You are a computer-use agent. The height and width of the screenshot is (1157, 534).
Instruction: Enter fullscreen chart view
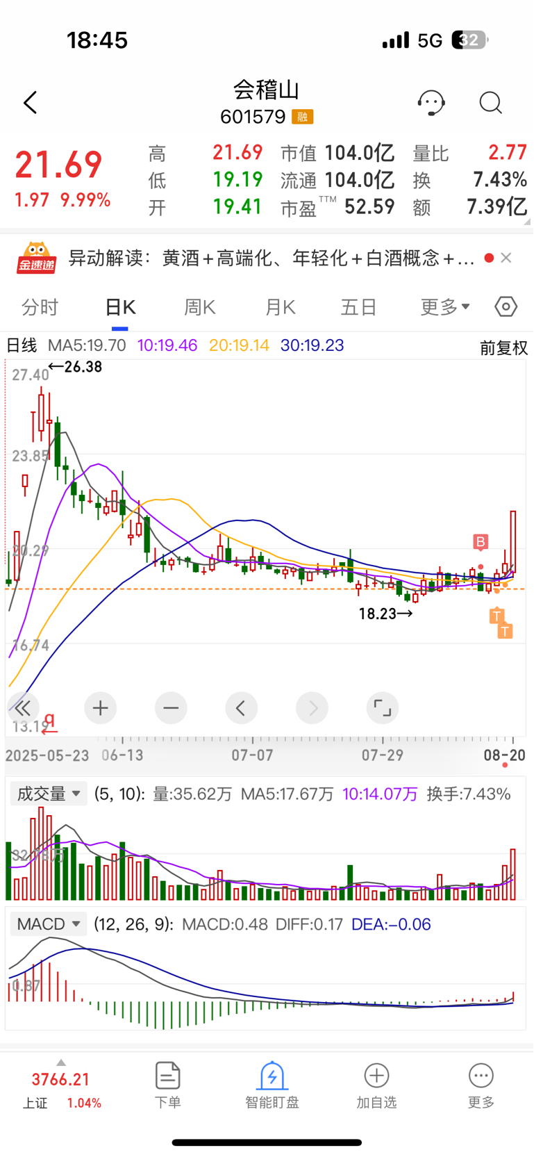383,708
